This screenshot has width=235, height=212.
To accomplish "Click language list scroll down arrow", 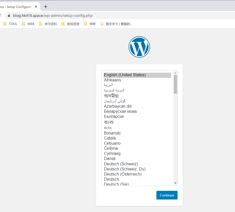I will coord(175,183).
